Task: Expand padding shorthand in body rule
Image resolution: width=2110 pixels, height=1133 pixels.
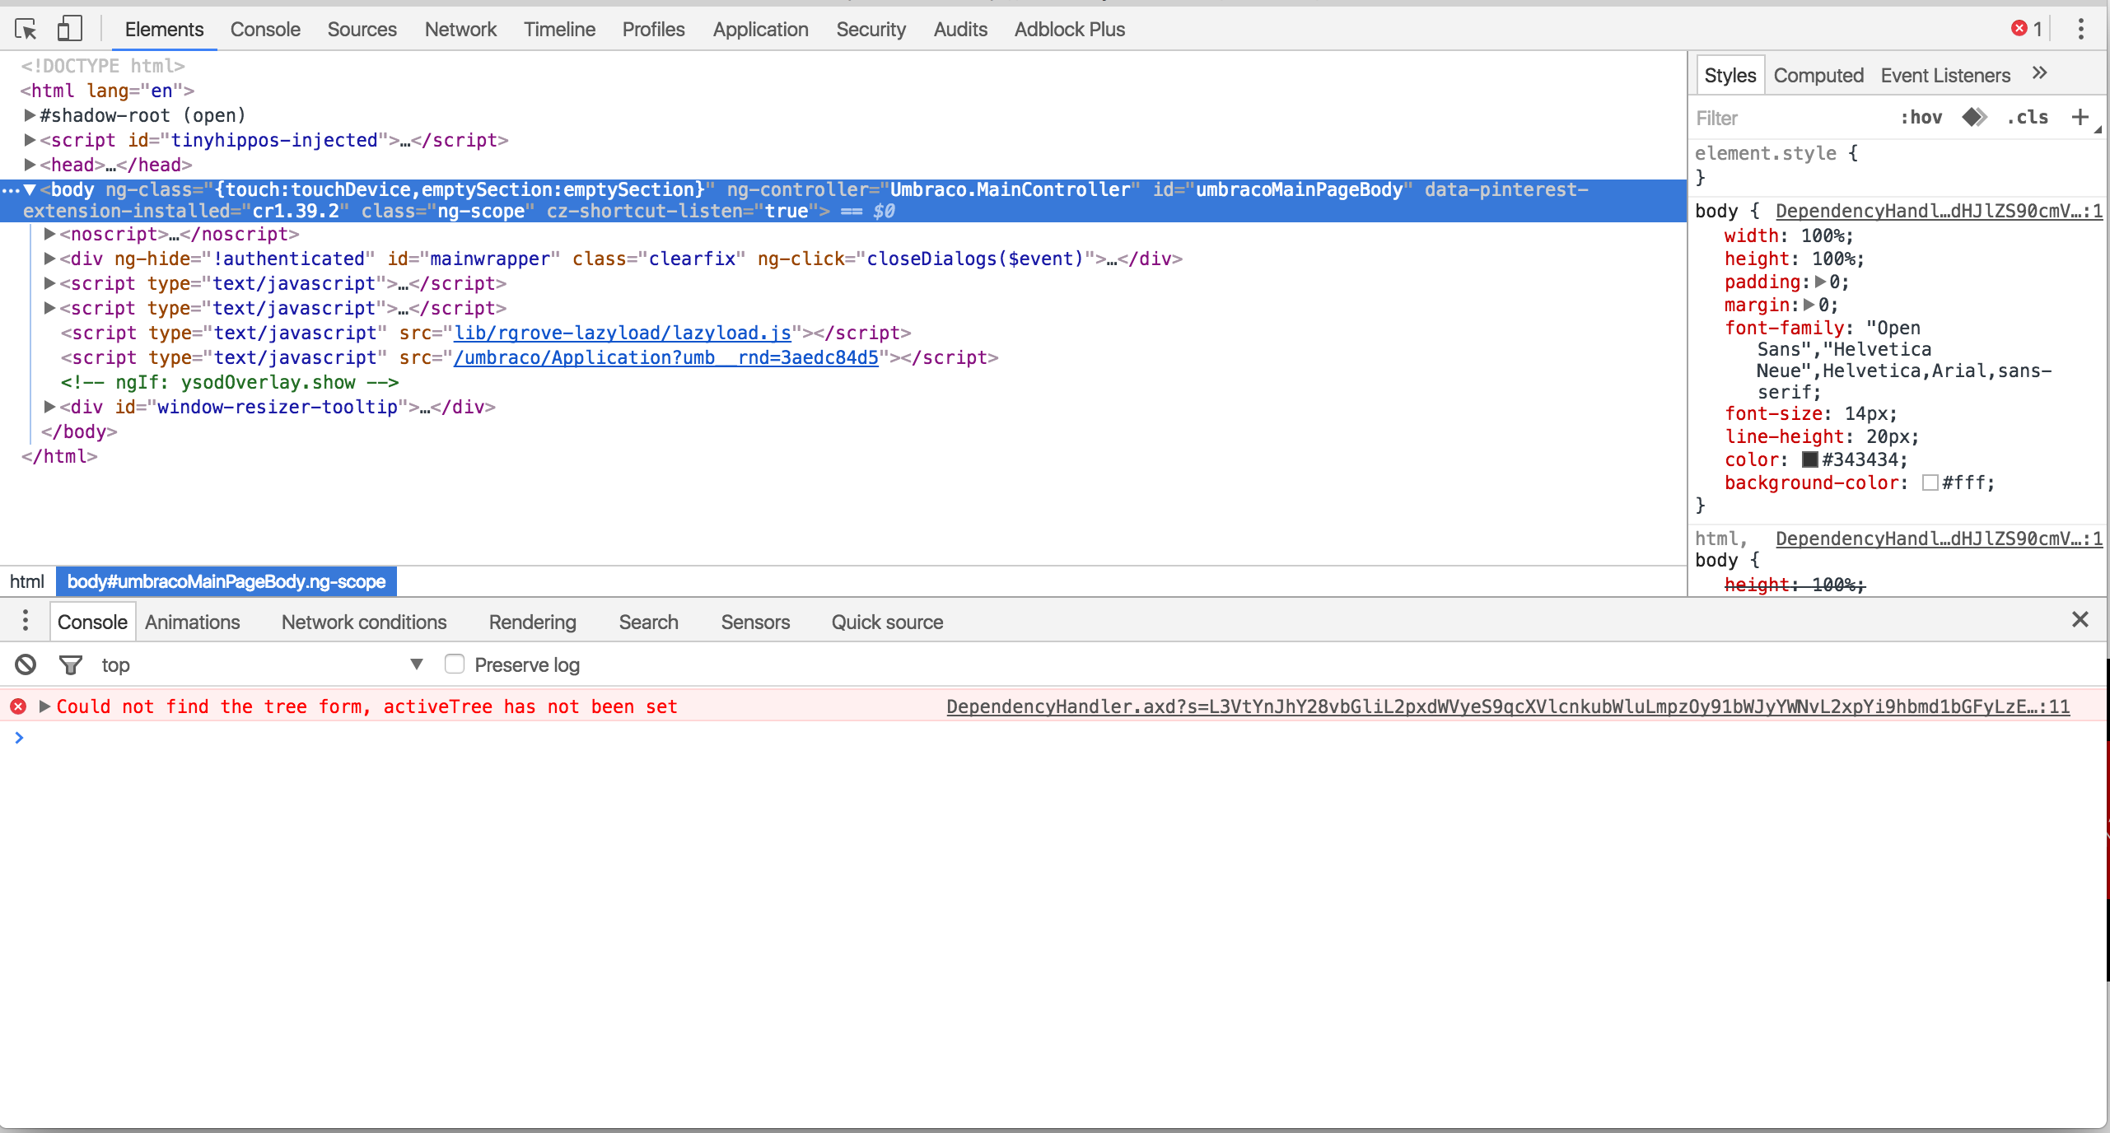Action: [x=1820, y=282]
